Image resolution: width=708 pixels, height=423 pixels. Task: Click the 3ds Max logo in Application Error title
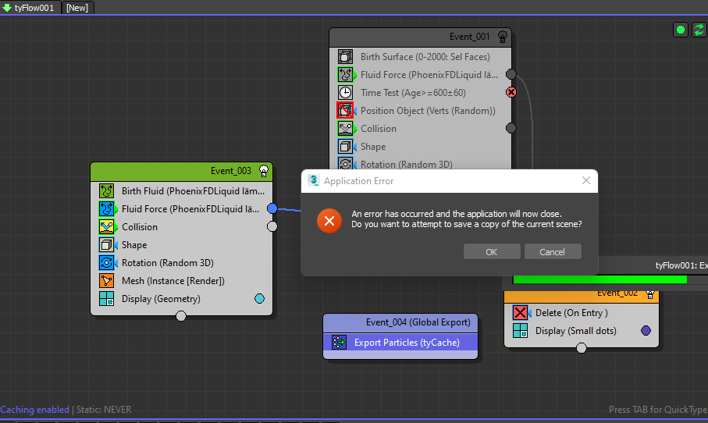pos(313,180)
